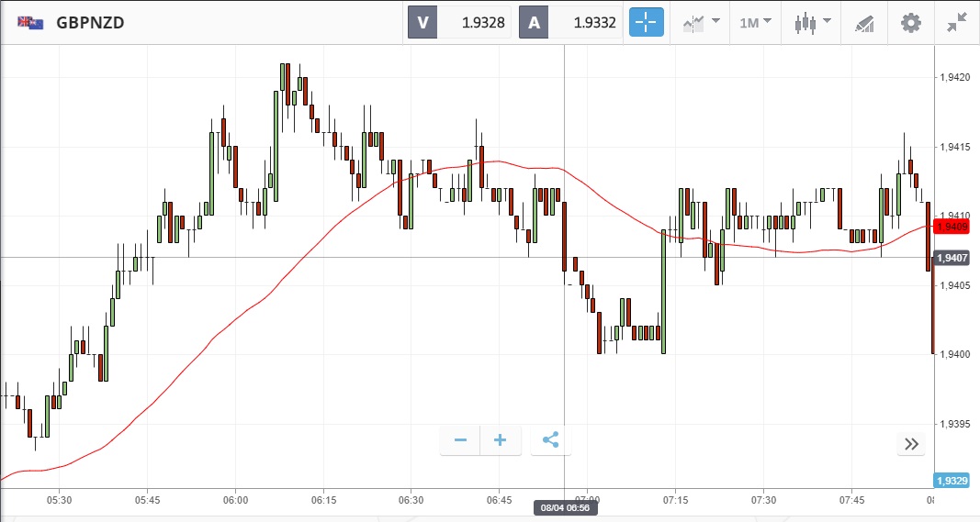Click the red 1.9409 moving average label
Viewport: 980px width, 522px height.
pyautogui.click(x=951, y=226)
